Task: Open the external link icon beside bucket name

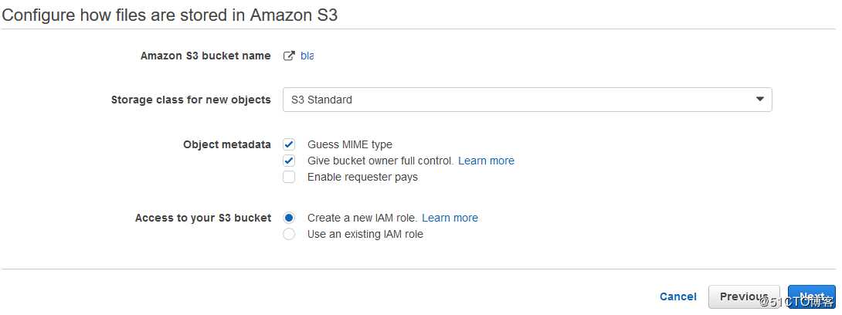Action: click(x=289, y=56)
